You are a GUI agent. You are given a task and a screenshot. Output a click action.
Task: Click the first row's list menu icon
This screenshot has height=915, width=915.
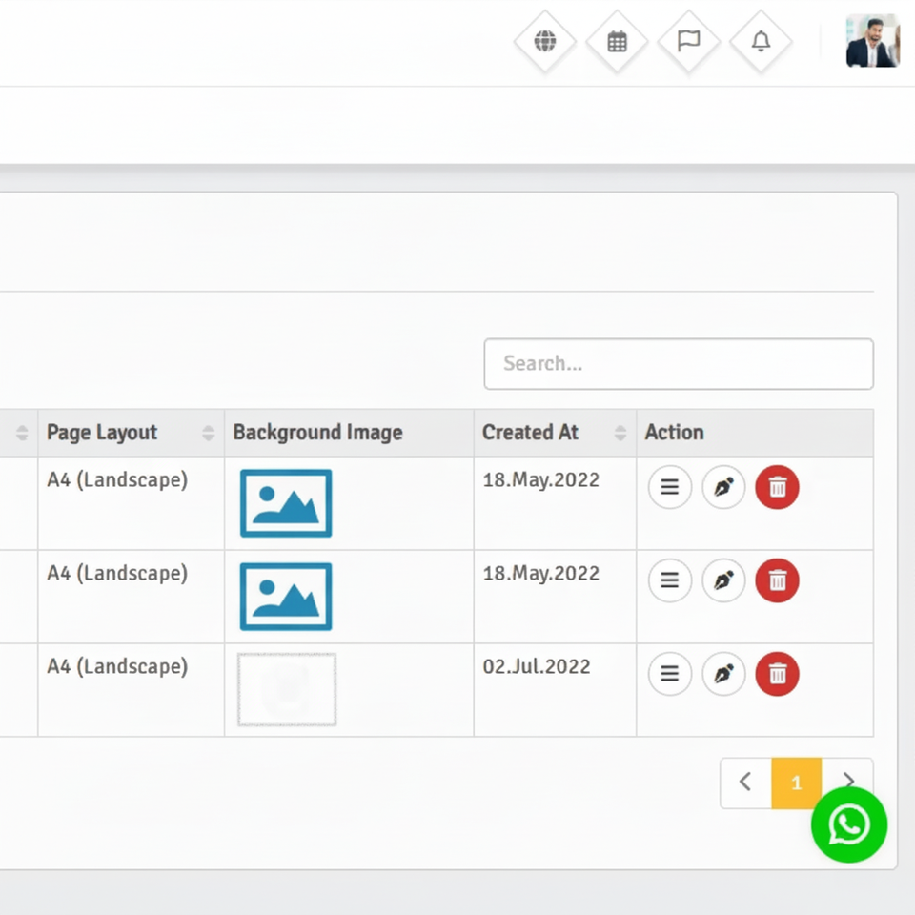[x=670, y=487]
